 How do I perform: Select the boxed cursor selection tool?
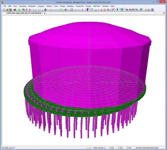[x=122, y=10]
